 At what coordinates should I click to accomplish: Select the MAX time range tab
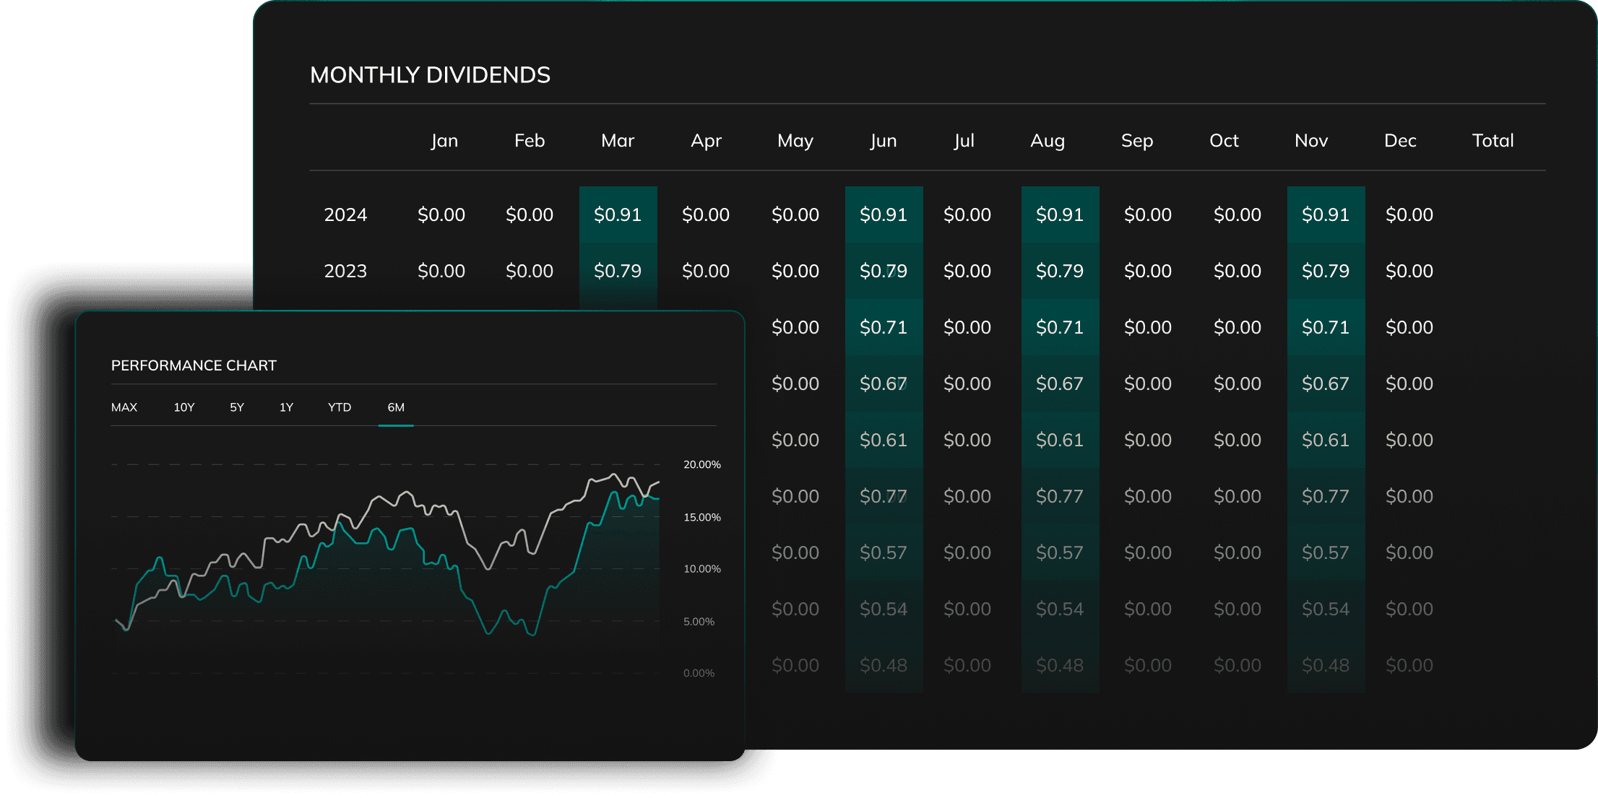124,407
